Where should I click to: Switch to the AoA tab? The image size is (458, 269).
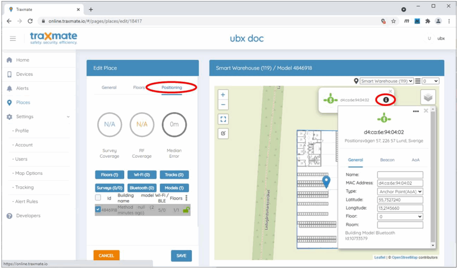tap(416, 160)
